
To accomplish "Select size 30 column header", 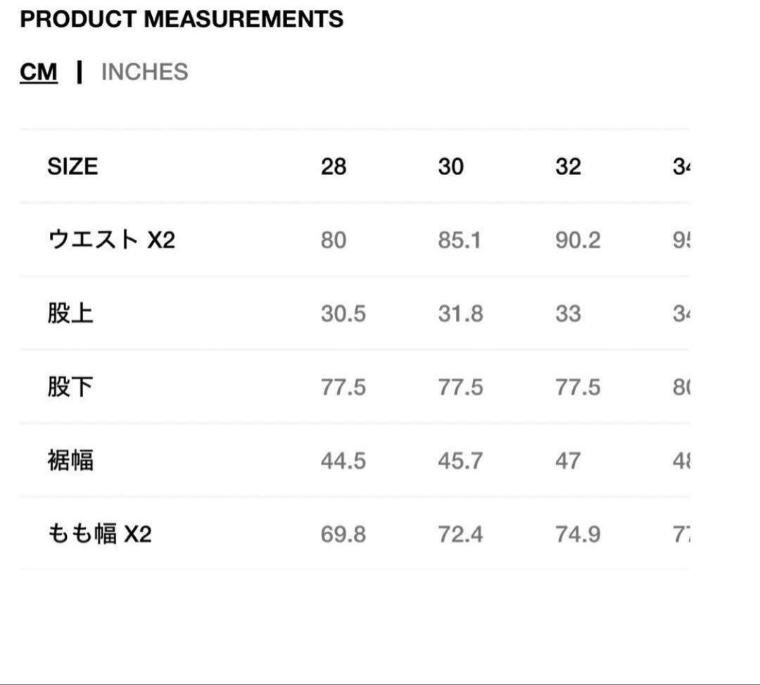I will (451, 167).
